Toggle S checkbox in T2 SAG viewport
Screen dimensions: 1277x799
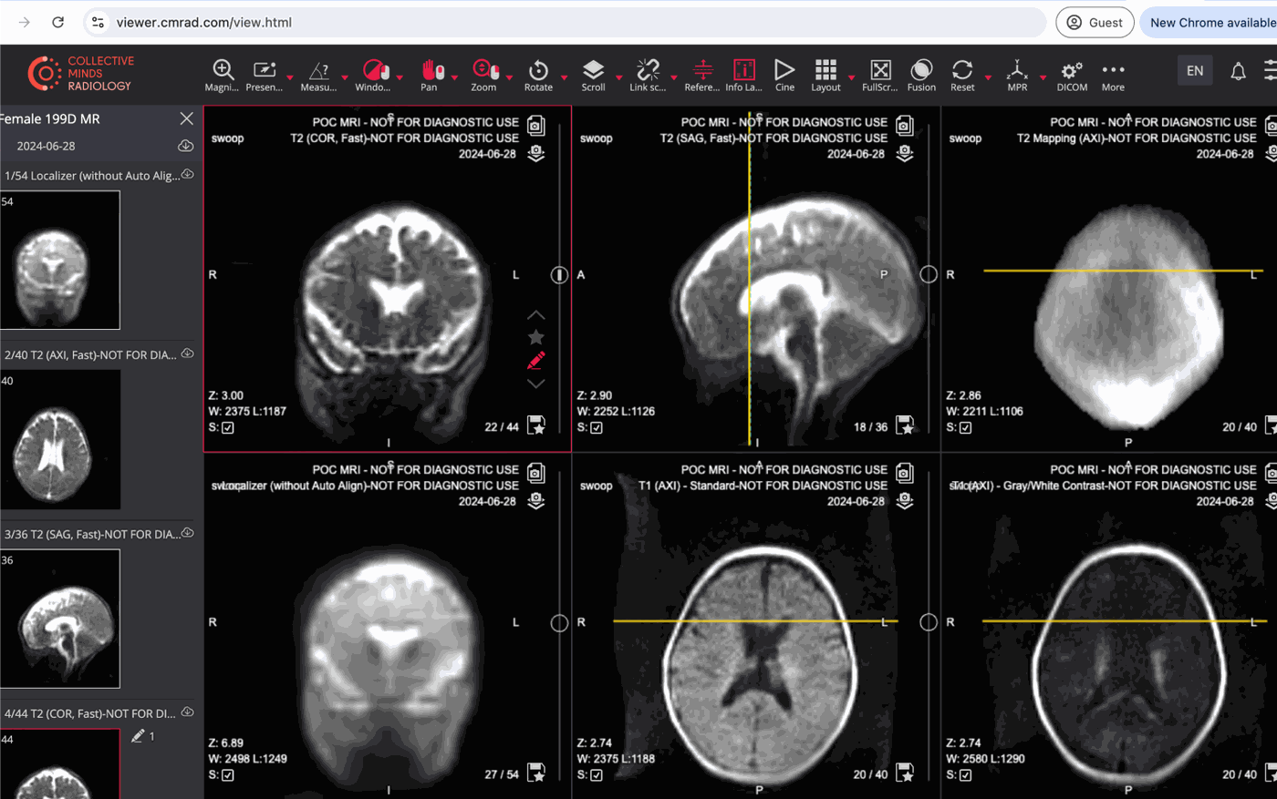(x=597, y=427)
